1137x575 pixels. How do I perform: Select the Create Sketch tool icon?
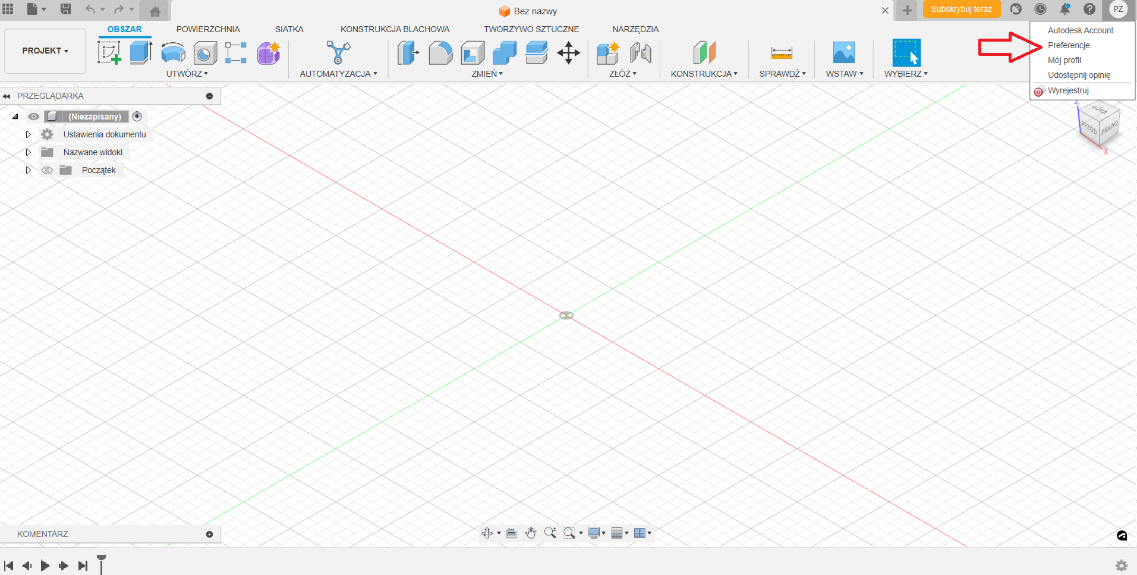(x=109, y=52)
